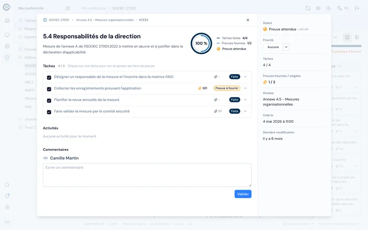Open the first left rail dashboard icon
Viewport: 368px width, 230px height.
[x=7, y=21]
